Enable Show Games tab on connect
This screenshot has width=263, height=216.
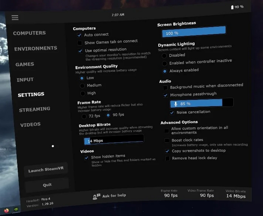tap(80, 43)
